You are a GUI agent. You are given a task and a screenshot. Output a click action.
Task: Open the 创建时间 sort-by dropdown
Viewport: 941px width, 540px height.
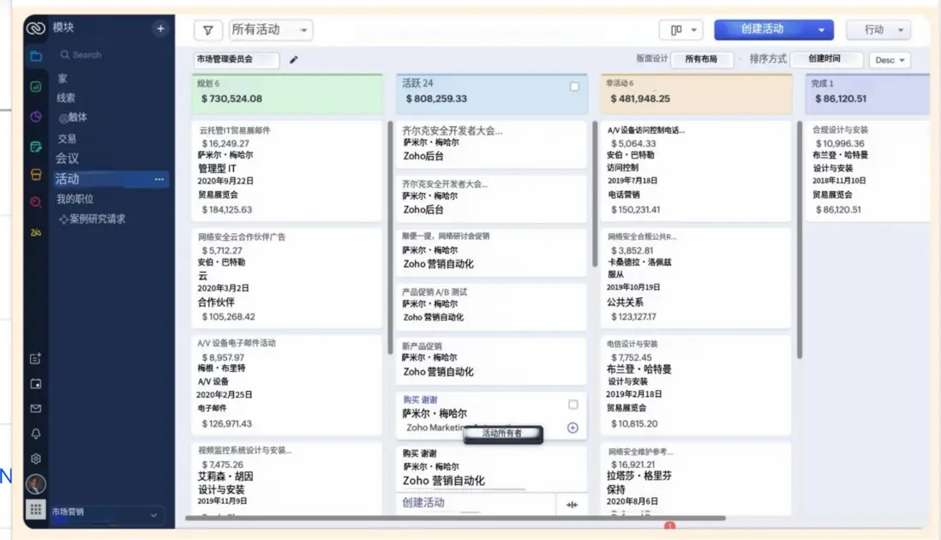click(x=826, y=59)
